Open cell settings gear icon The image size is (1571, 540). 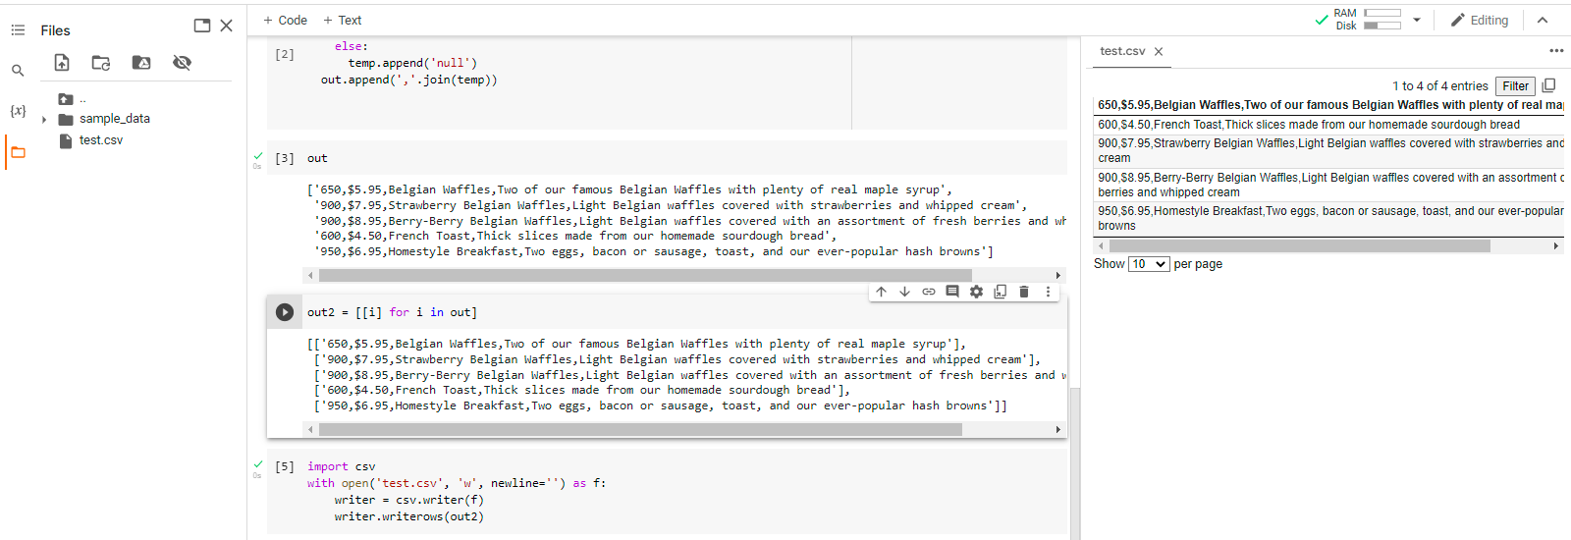pos(976,292)
